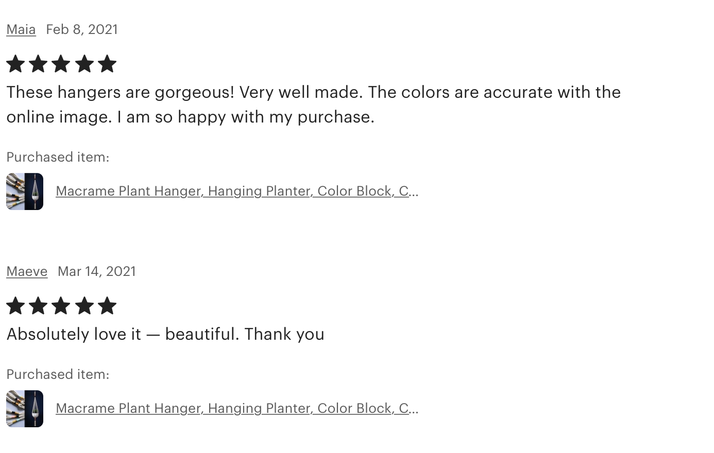714x453 pixels.
Task: Click "Purchased item:" label under Maeve's review
Action: pyautogui.click(x=58, y=374)
